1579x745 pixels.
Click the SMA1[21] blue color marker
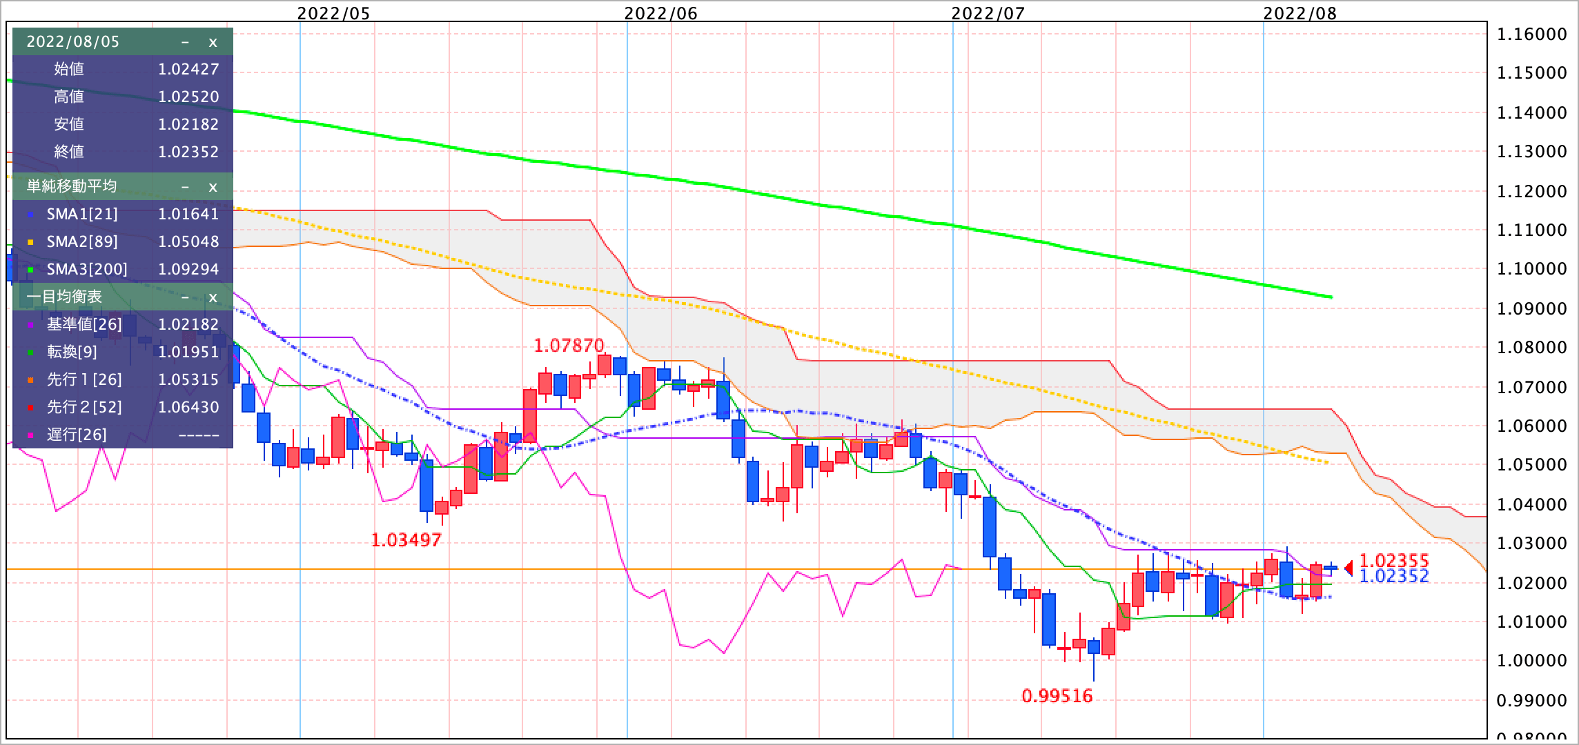point(30,215)
